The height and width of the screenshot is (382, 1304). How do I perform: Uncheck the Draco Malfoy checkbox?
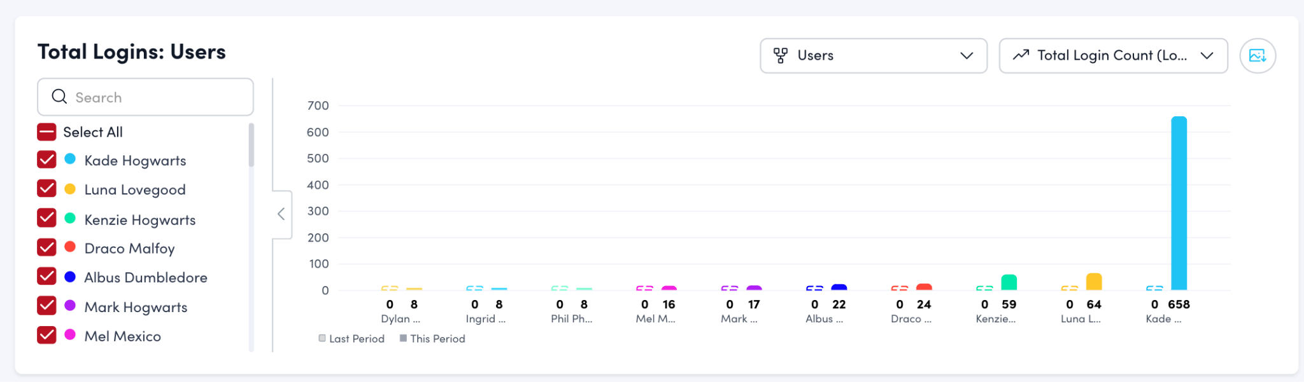pos(46,248)
